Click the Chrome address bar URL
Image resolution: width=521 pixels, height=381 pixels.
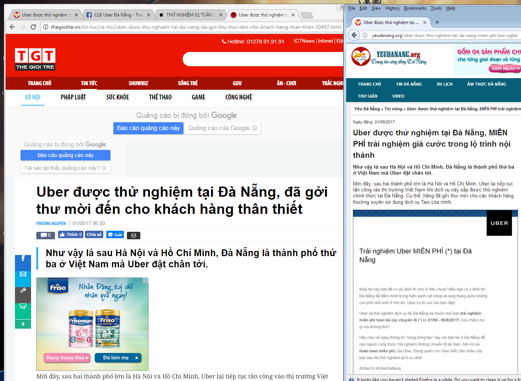point(196,27)
